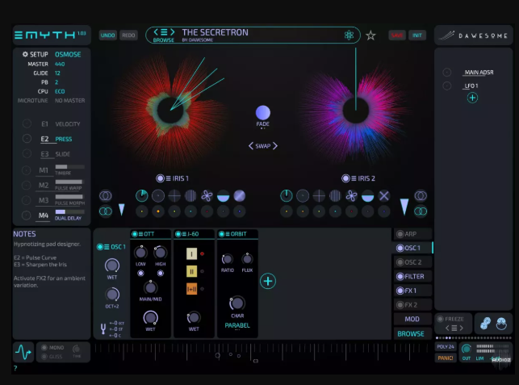Add modulator with plus under LFO 1
The width and height of the screenshot is (519, 385).
472,98
